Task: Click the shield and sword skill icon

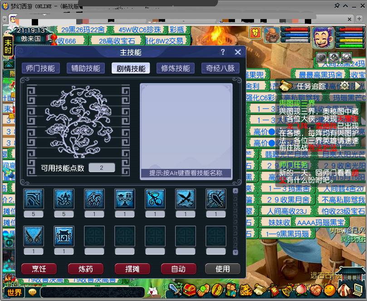Action: click(x=216, y=199)
